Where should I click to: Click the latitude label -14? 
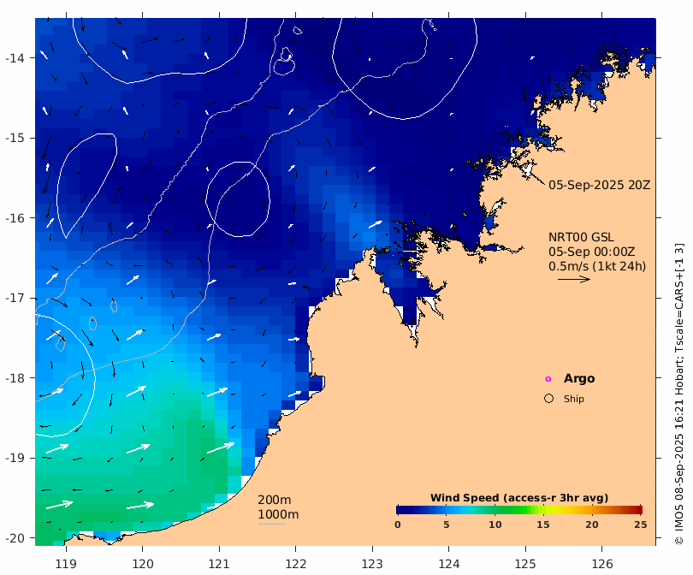pyautogui.click(x=15, y=58)
